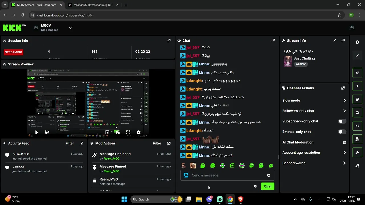This screenshot has height=205, width=365.
Task: Expand Followers-only chat options
Action: pos(344,111)
